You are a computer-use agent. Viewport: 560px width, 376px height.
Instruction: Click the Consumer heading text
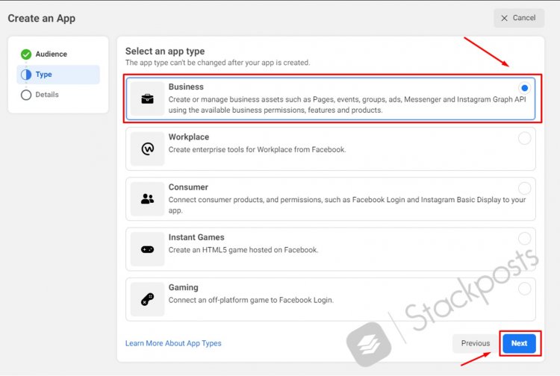(188, 187)
